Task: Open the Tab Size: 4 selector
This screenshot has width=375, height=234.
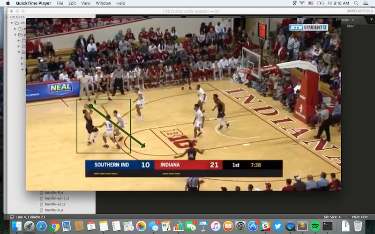Action: [332, 217]
